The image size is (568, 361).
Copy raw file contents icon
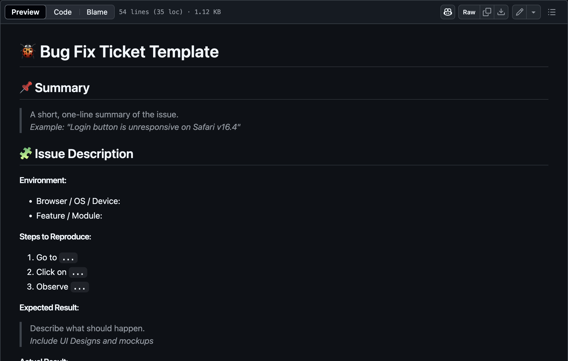pyautogui.click(x=487, y=12)
